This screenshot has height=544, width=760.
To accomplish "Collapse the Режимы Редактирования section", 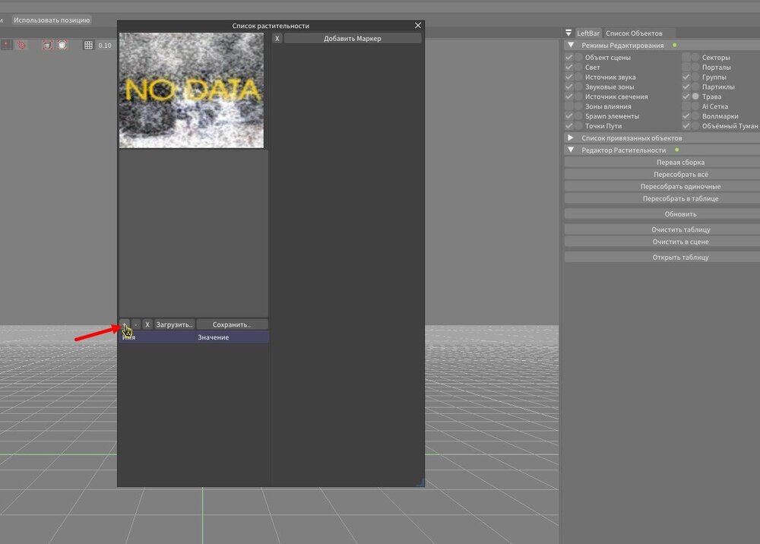I will (x=570, y=46).
